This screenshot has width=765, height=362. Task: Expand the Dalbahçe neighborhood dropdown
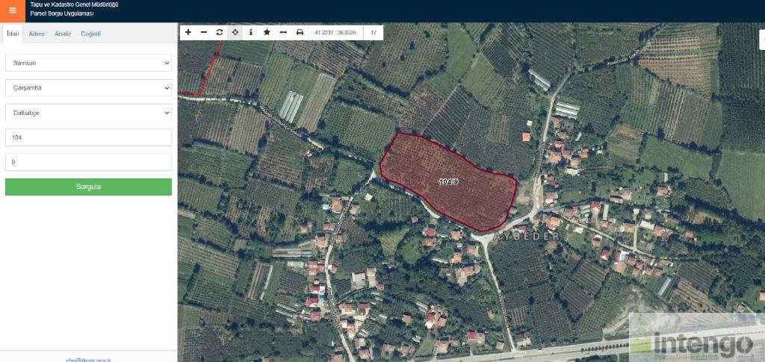tap(88, 113)
